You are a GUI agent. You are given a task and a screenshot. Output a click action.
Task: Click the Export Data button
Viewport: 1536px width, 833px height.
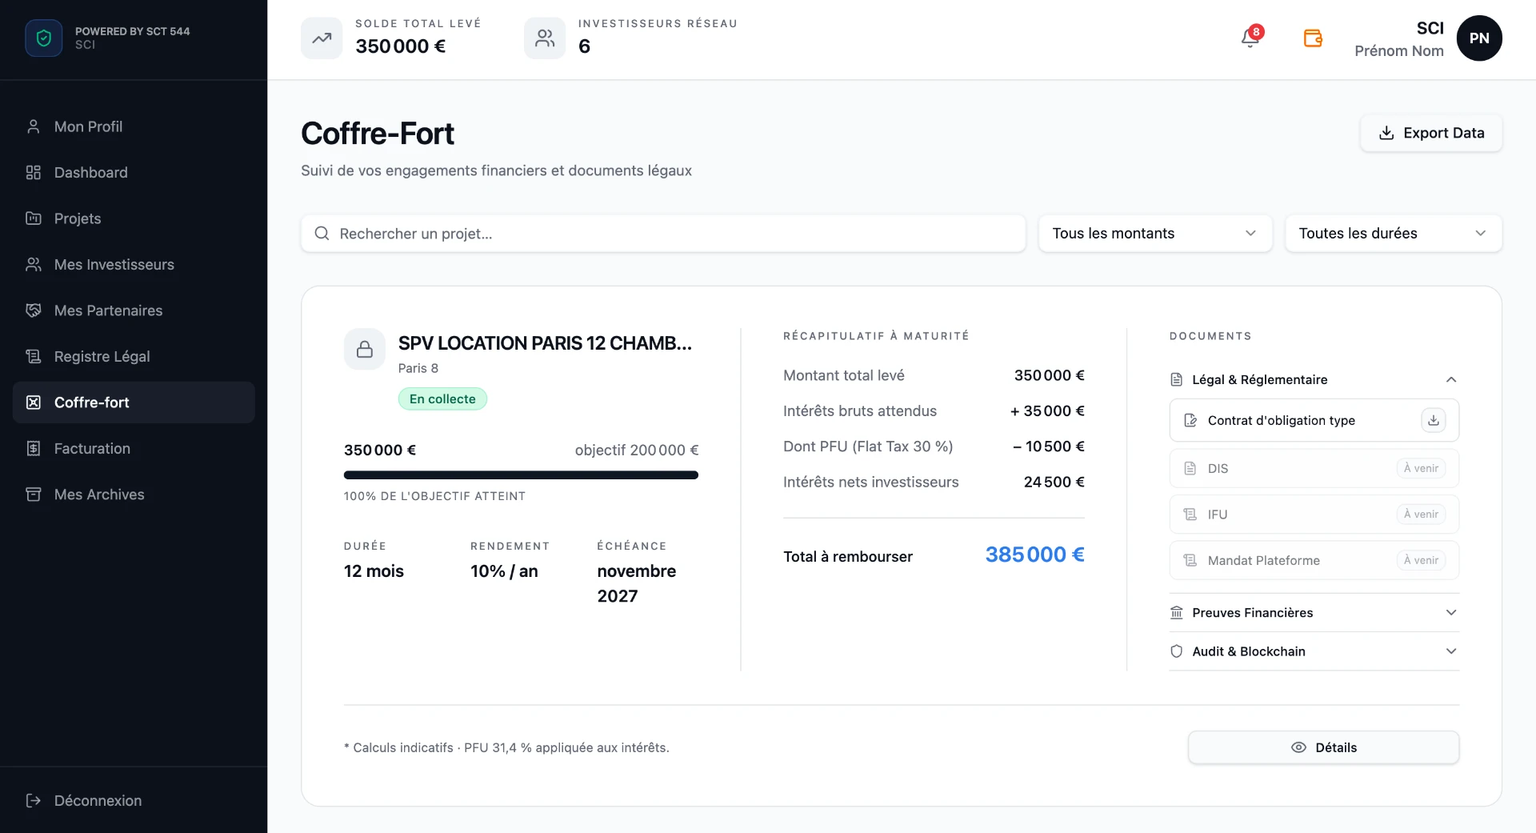(1431, 133)
